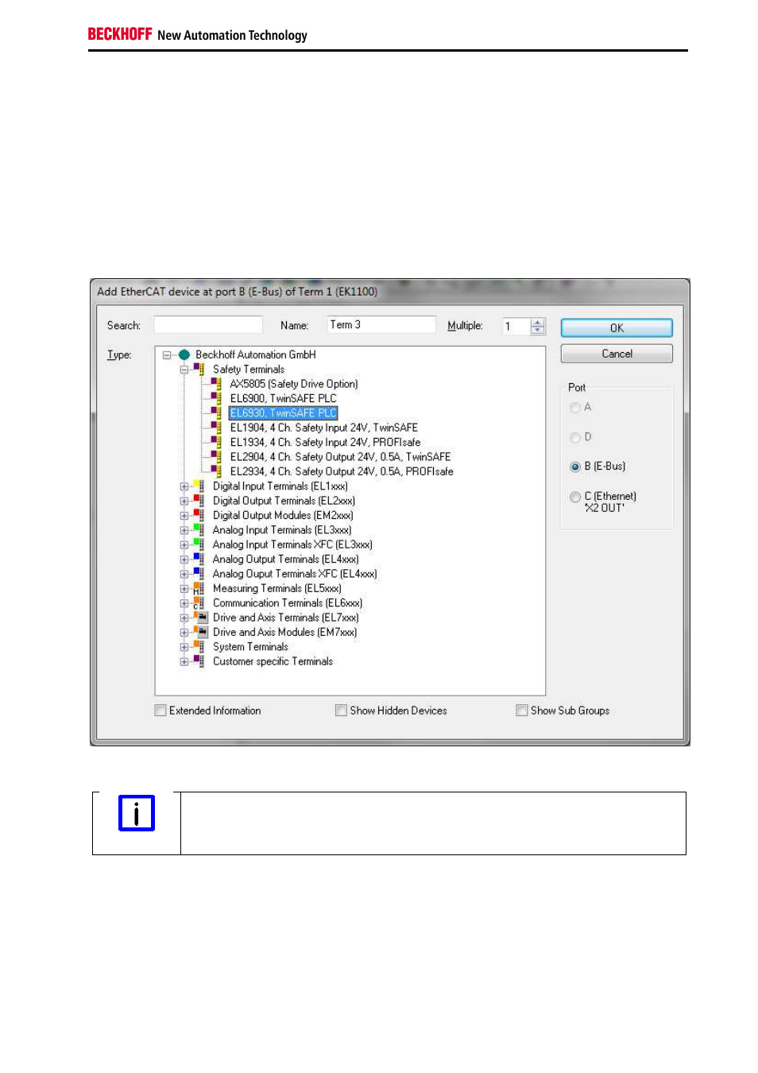This screenshot has width=758, height=1073.
Task: Expand Communication Terminals (EL6xxx)
Action: pyautogui.click(x=184, y=603)
